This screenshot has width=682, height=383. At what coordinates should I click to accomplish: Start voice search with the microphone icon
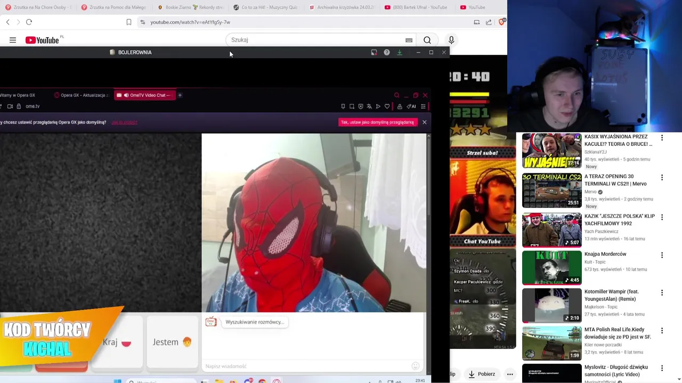point(451,40)
